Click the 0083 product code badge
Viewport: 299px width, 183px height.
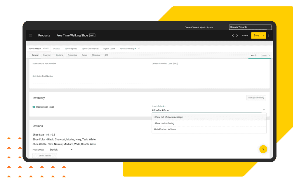point(92,35)
